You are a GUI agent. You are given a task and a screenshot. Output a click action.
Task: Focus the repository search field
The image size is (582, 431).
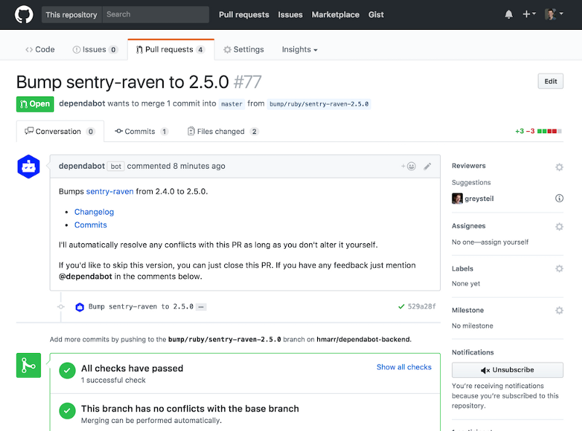tap(155, 14)
